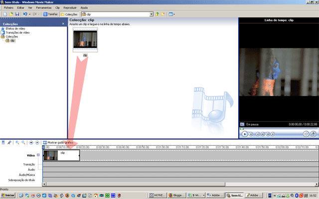Step to the next frame
Screen dimensions: 319x199
[x=268, y=134]
